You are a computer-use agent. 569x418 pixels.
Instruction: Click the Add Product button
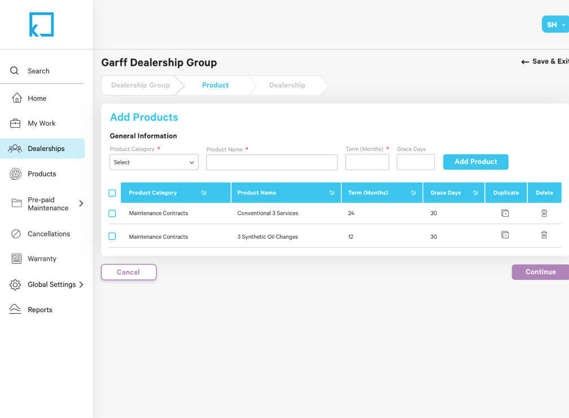[x=475, y=162]
